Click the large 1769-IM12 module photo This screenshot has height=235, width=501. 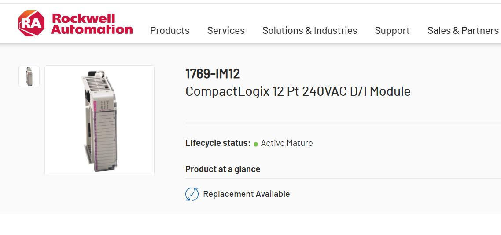tap(99, 120)
